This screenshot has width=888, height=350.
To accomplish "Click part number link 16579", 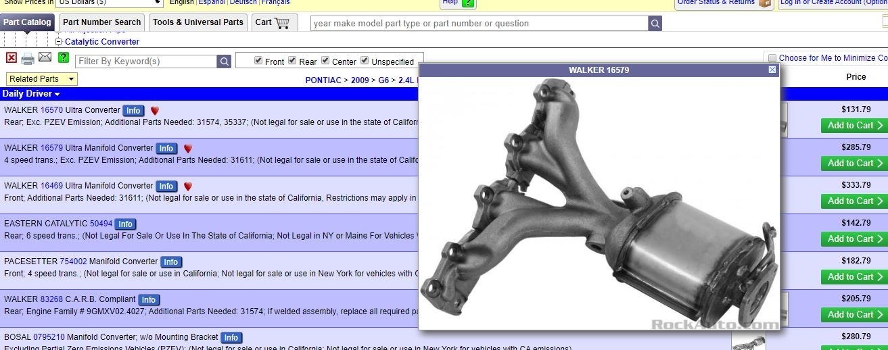I will coord(52,148).
